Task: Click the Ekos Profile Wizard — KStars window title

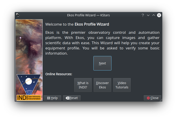Action: tap(88, 15)
